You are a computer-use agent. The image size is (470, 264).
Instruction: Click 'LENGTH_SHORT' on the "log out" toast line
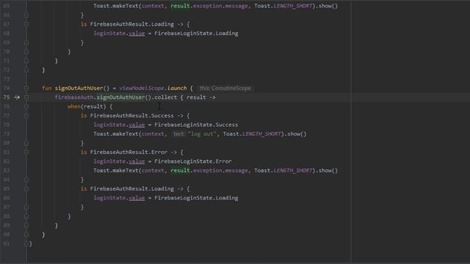[x=261, y=133]
